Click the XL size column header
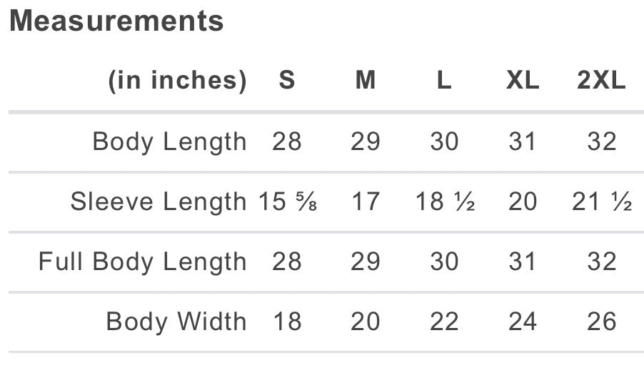This screenshot has width=644, height=368. click(523, 81)
